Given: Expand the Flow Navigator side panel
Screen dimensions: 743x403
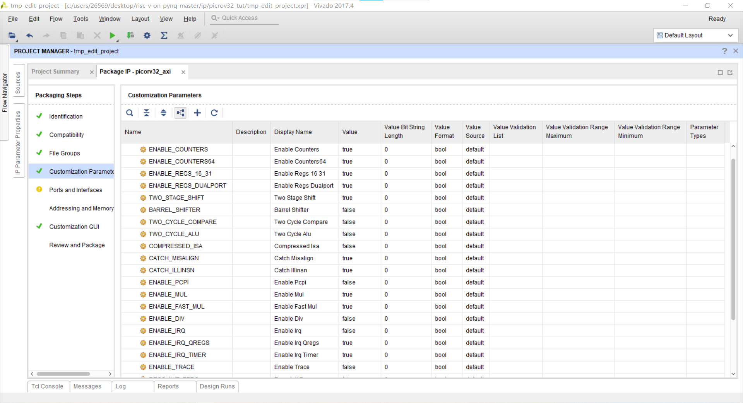Looking at the screenshot, I should pos(5,93).
